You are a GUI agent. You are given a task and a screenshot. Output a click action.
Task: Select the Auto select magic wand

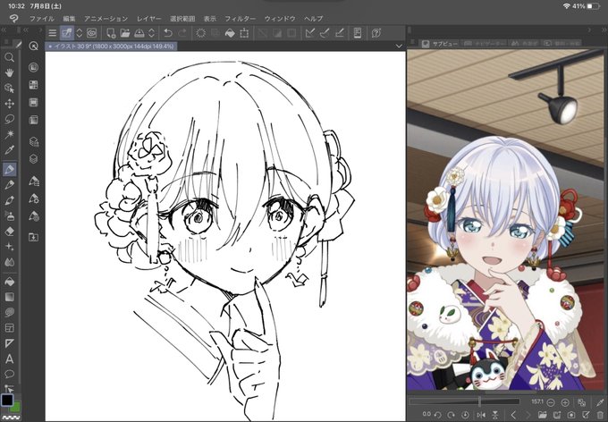point(9,135)
